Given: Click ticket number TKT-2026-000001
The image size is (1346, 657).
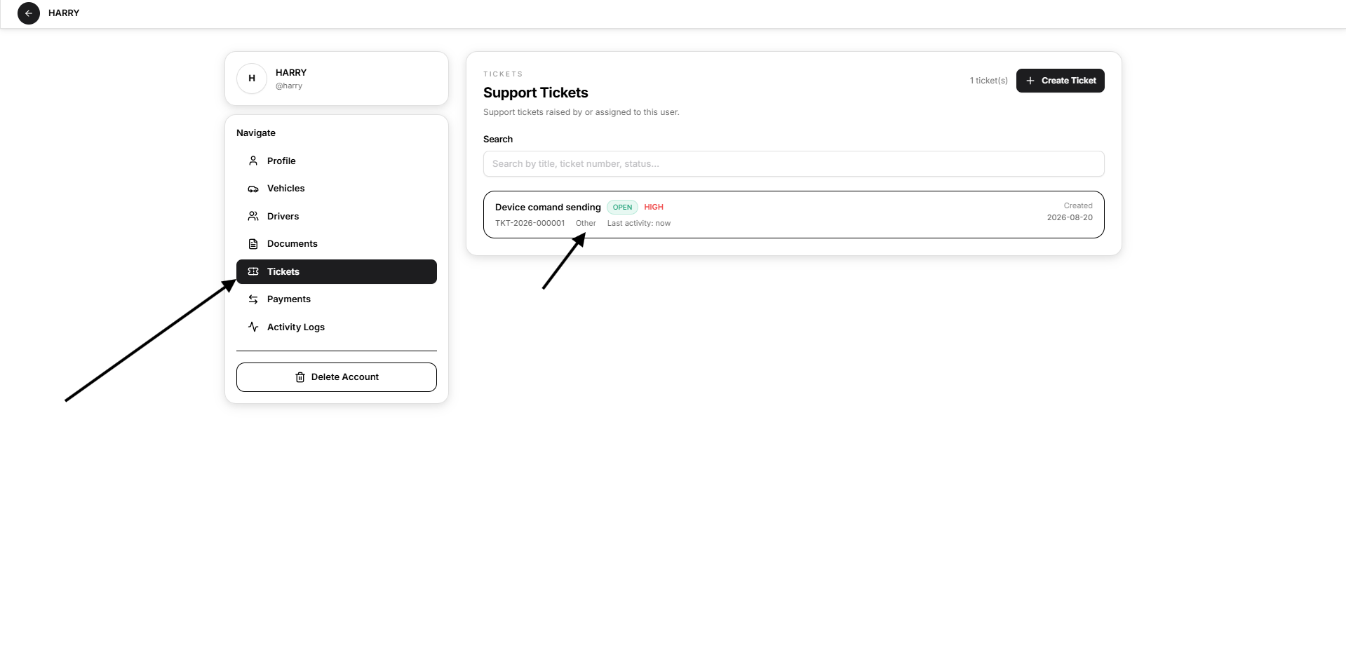Looking at the screenshot, I should point(530,223).
